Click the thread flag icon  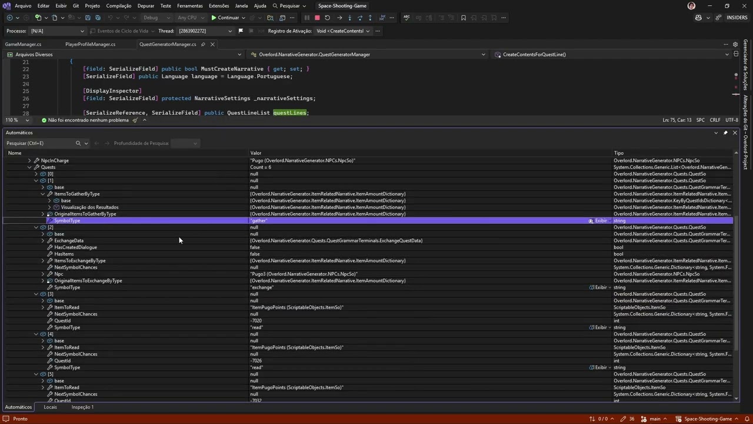(x=241, y=31)
